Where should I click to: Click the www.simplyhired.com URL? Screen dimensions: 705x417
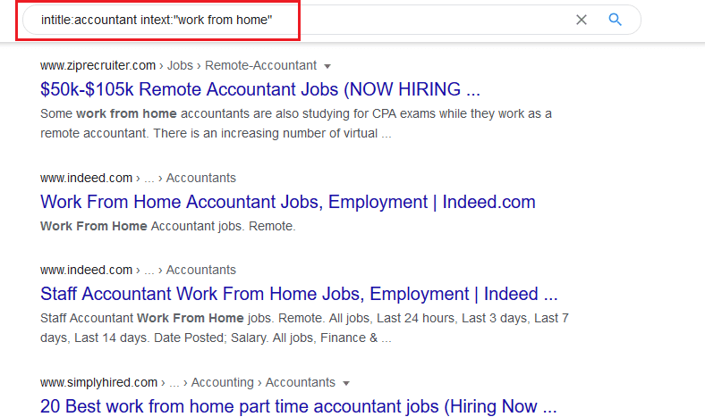[x=98, y=382]
